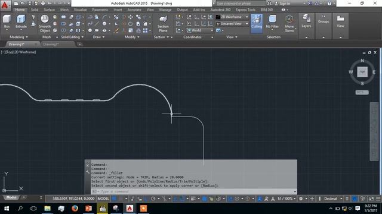Open the visual style 2D Wireframe dropdown
Screen dimensions: 382x214
click(232, 17)
